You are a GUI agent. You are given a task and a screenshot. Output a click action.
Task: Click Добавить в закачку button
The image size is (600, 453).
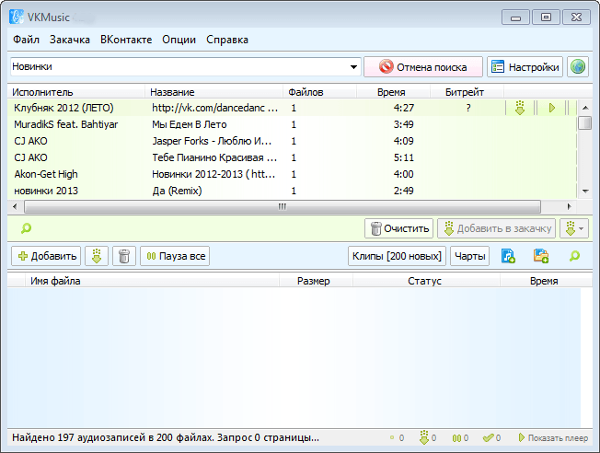point(497,228)
